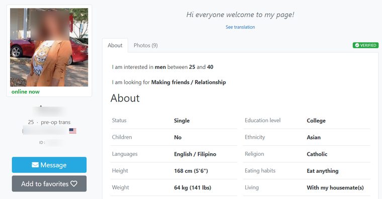Screen dimensions: 382x199
Task: Click the Catholic religion value
Action: [x=317, y=154]
